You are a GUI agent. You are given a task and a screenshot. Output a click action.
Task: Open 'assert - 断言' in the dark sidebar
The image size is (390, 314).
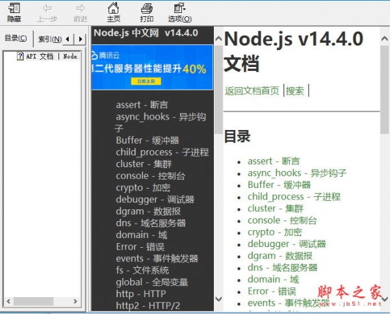tap(142, 105)
